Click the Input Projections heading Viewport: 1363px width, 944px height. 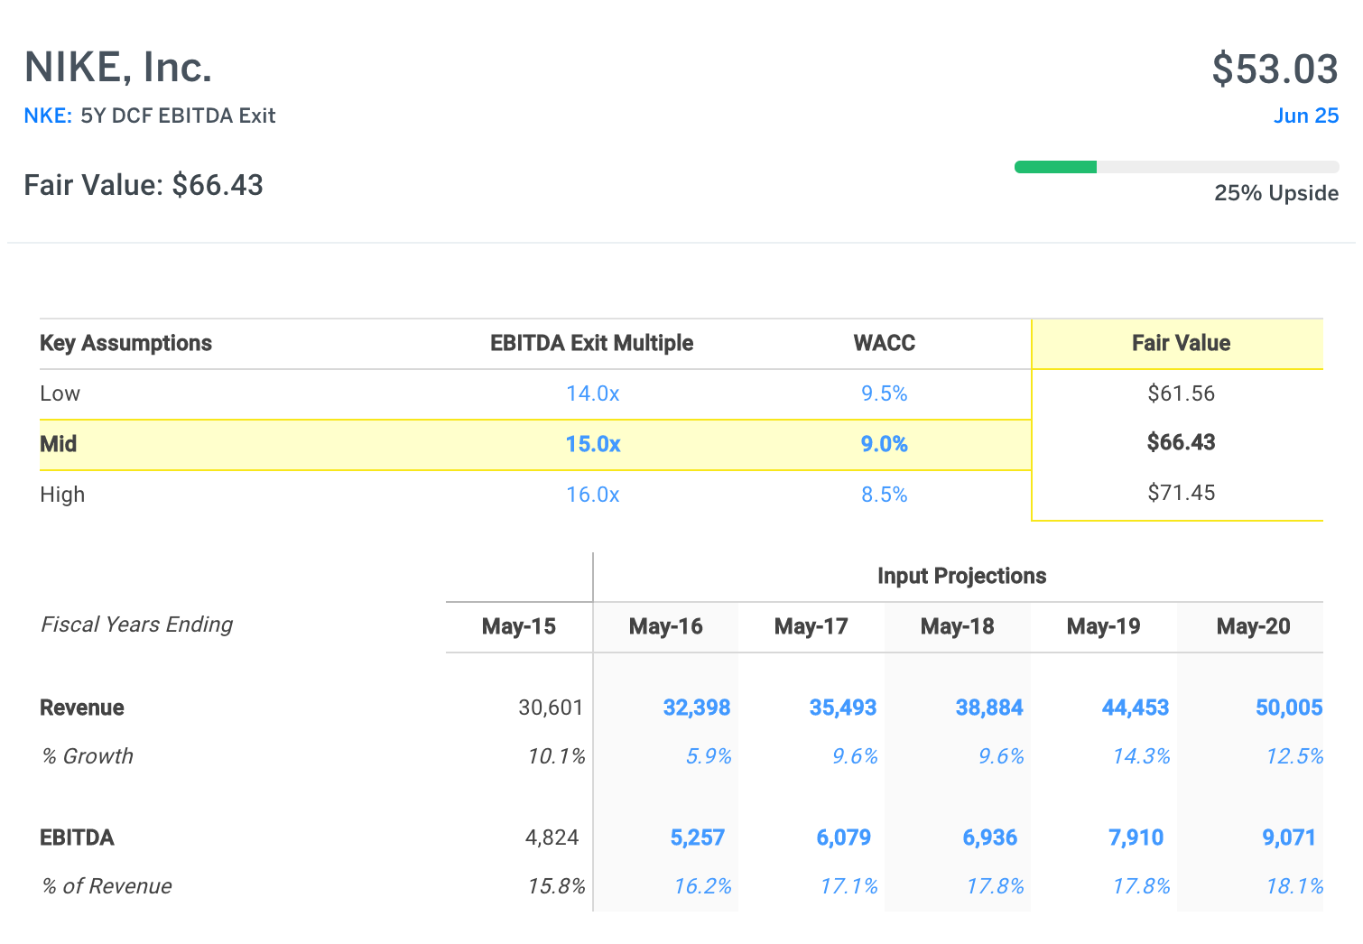(961, 576)
